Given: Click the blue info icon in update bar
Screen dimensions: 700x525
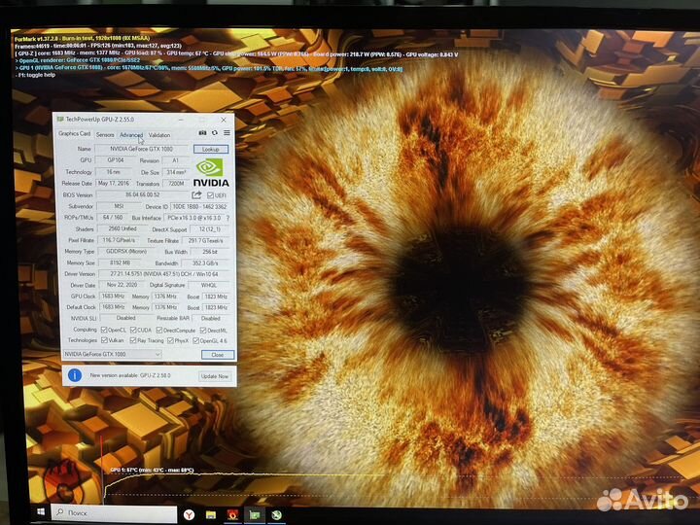Looking at the screenshot, I should [x=75, y=375].
